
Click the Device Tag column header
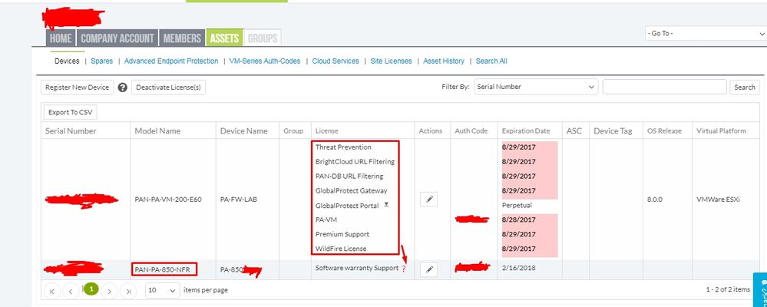pyautogui.click(x=613, y=130)
